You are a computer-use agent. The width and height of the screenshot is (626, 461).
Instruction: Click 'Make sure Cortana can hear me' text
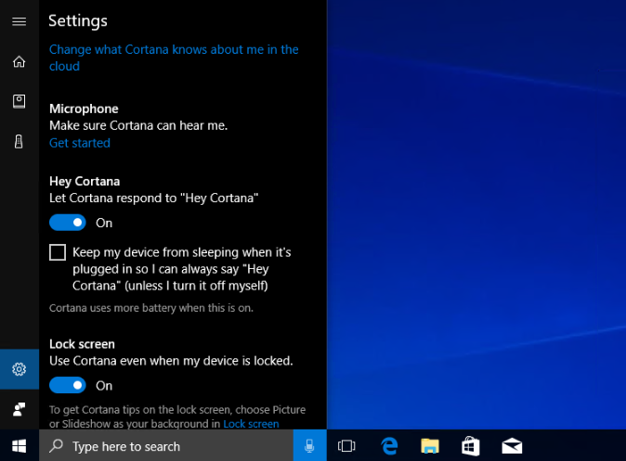tap(138, 125)
